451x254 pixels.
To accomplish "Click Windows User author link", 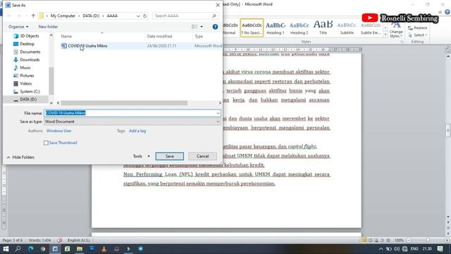I will (59, 131).
